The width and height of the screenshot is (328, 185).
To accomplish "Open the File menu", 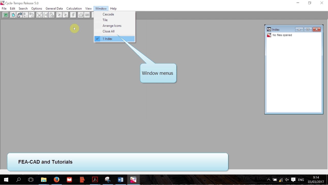I will (4, 8).
